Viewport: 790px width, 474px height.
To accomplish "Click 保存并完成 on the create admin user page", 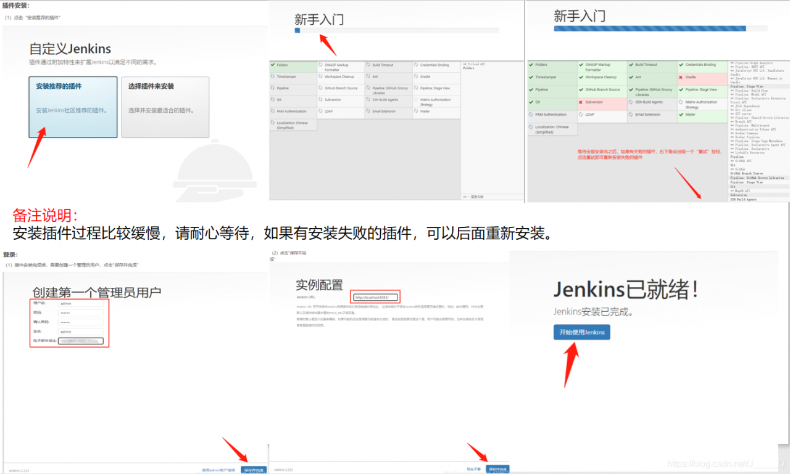I will (x=254, y=470).
